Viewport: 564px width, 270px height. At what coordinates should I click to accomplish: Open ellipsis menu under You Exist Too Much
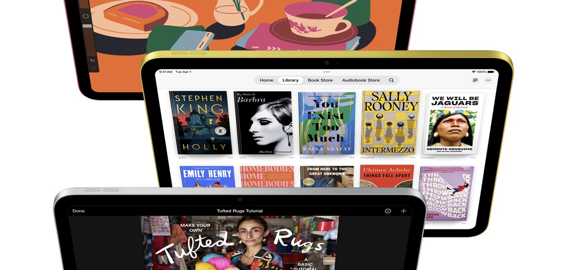(352, 158)
